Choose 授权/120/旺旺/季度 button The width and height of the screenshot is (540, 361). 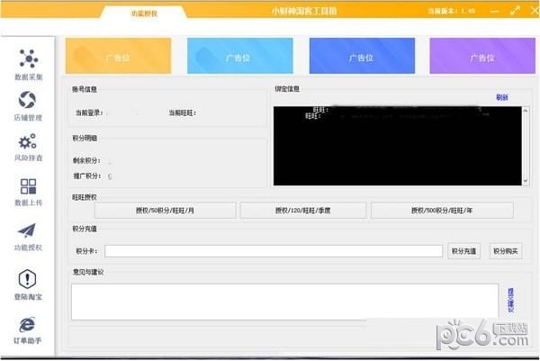coord(303,210)
